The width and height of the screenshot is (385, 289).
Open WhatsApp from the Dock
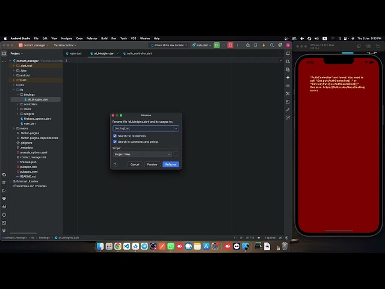[171, 246]
